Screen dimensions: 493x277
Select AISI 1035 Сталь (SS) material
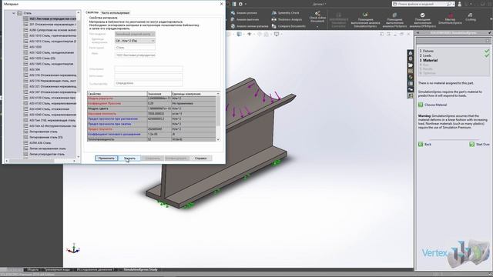pos(42,58)
